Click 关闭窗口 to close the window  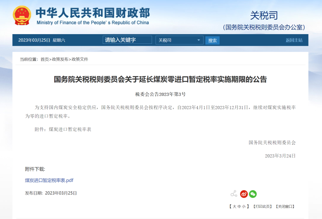285,206
